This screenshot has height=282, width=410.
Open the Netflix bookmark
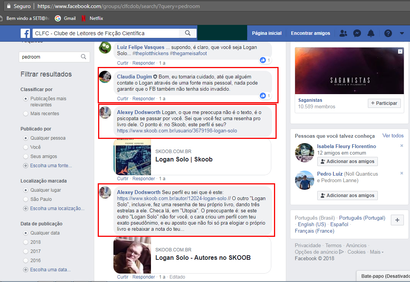tap(92, 18)
